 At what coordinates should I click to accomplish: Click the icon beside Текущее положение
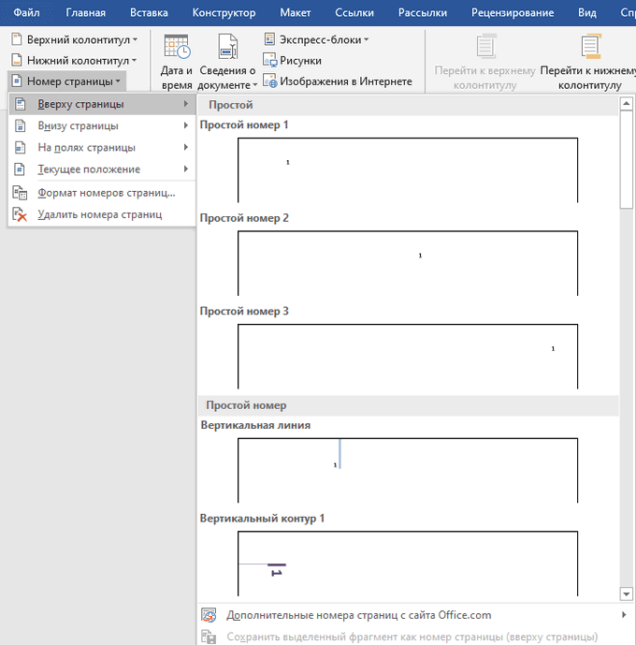[x=20, y=169]
